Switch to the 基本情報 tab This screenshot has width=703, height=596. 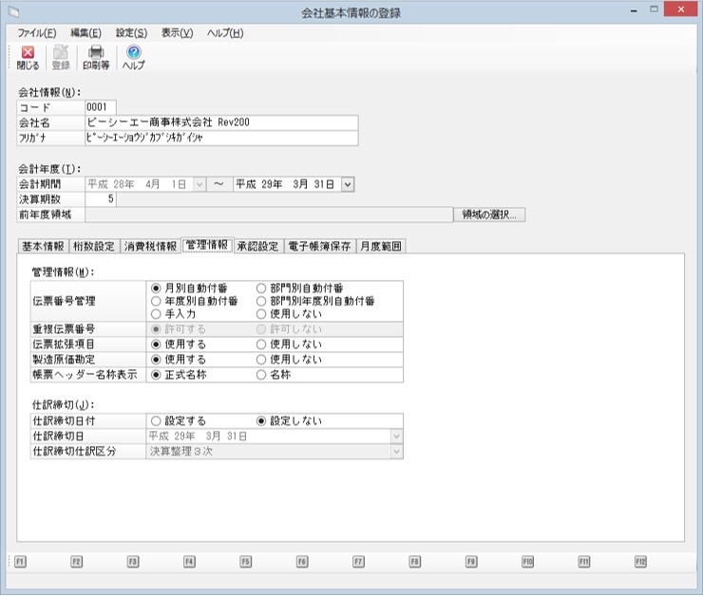[43, 247]
